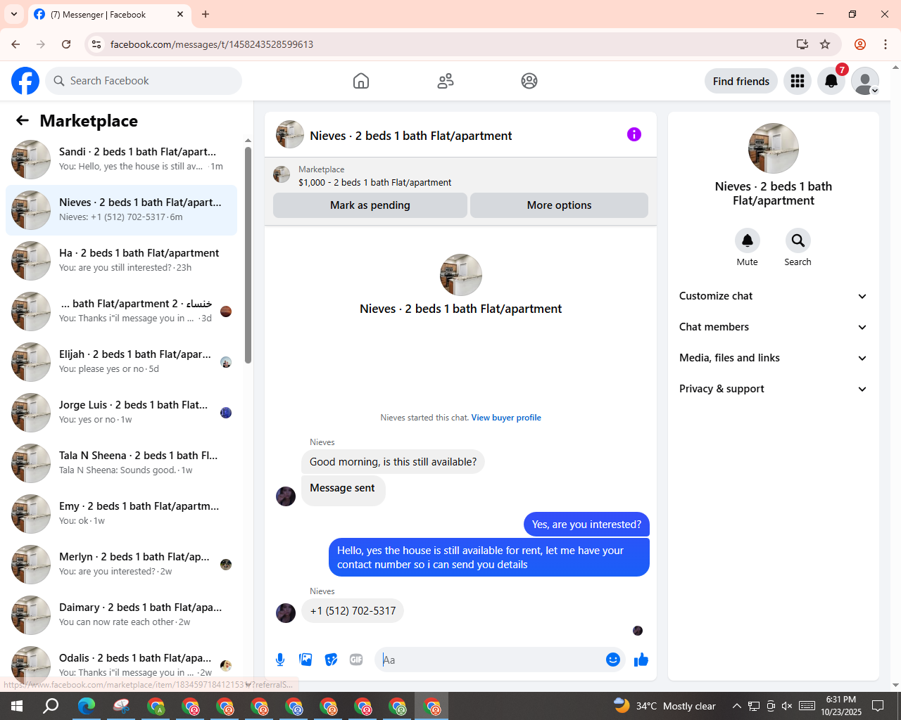Send a voice clip with microphone icon

[280, 660]
